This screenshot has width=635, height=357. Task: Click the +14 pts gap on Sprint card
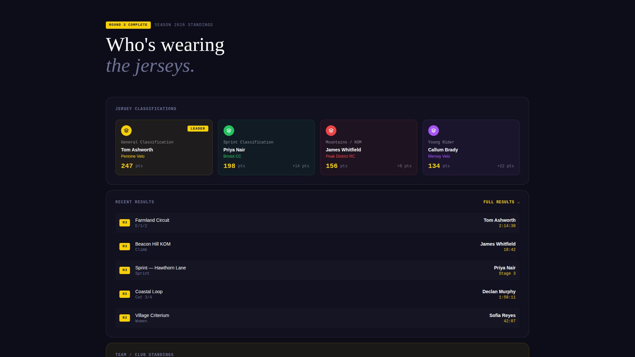[301, 166]
